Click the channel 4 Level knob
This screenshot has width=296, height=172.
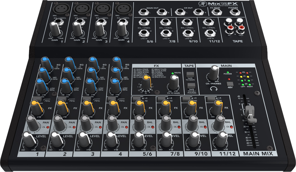point(111,138)
